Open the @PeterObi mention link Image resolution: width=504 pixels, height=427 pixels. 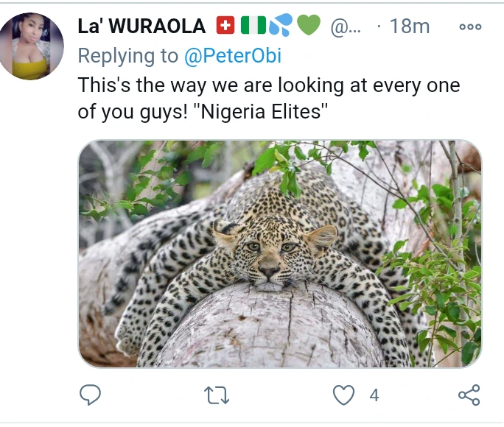pyautogui.click(x=233, y=56)
